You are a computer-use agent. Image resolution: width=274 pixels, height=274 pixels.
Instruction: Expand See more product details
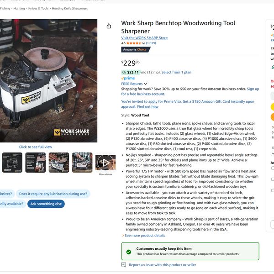pyautogui.click(x=144, y=236)
